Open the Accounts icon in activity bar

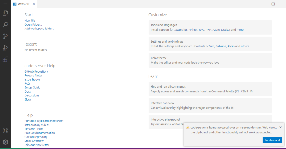pos(5,131)
